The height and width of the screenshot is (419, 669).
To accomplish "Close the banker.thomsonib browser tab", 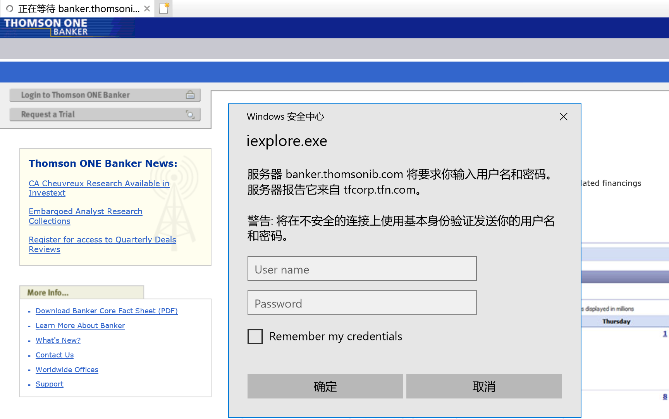I will 147,9.
